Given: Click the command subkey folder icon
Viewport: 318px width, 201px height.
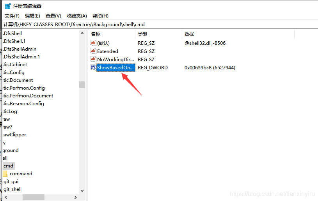Looking at the screenshot, I should pyautogui.click(x=5, y=173).
